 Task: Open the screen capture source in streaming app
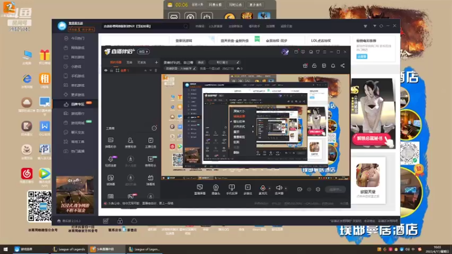[199, 190]
